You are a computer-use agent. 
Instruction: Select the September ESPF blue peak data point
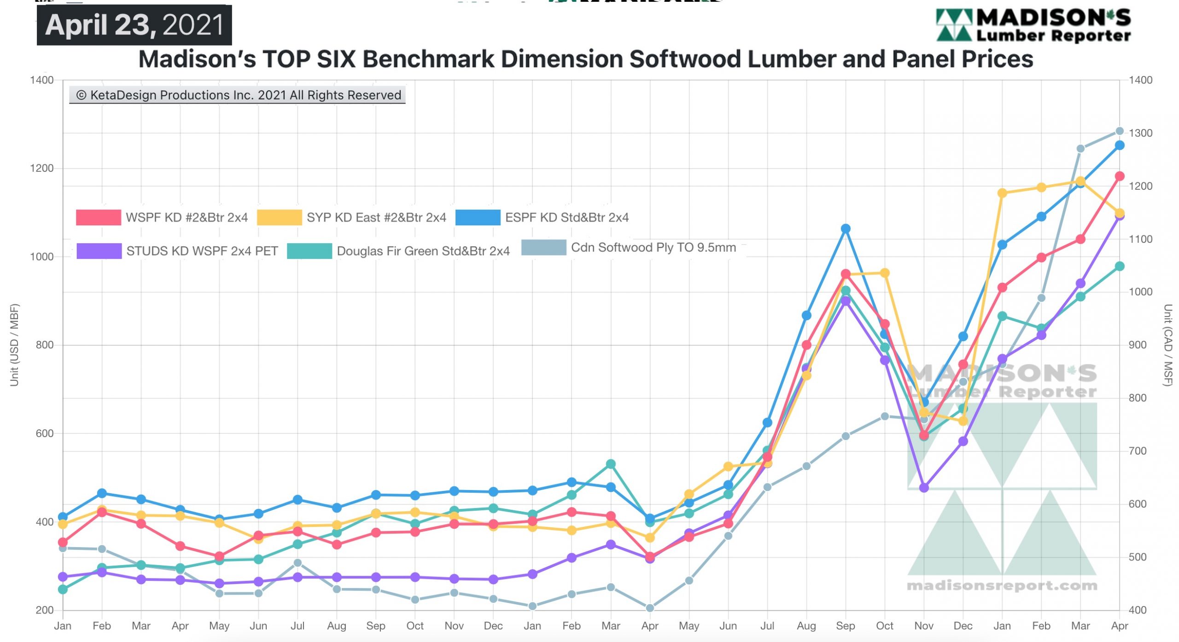(x=846, y=229)
